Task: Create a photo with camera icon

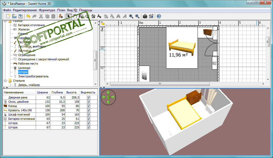Action: (x=145, y=16)
